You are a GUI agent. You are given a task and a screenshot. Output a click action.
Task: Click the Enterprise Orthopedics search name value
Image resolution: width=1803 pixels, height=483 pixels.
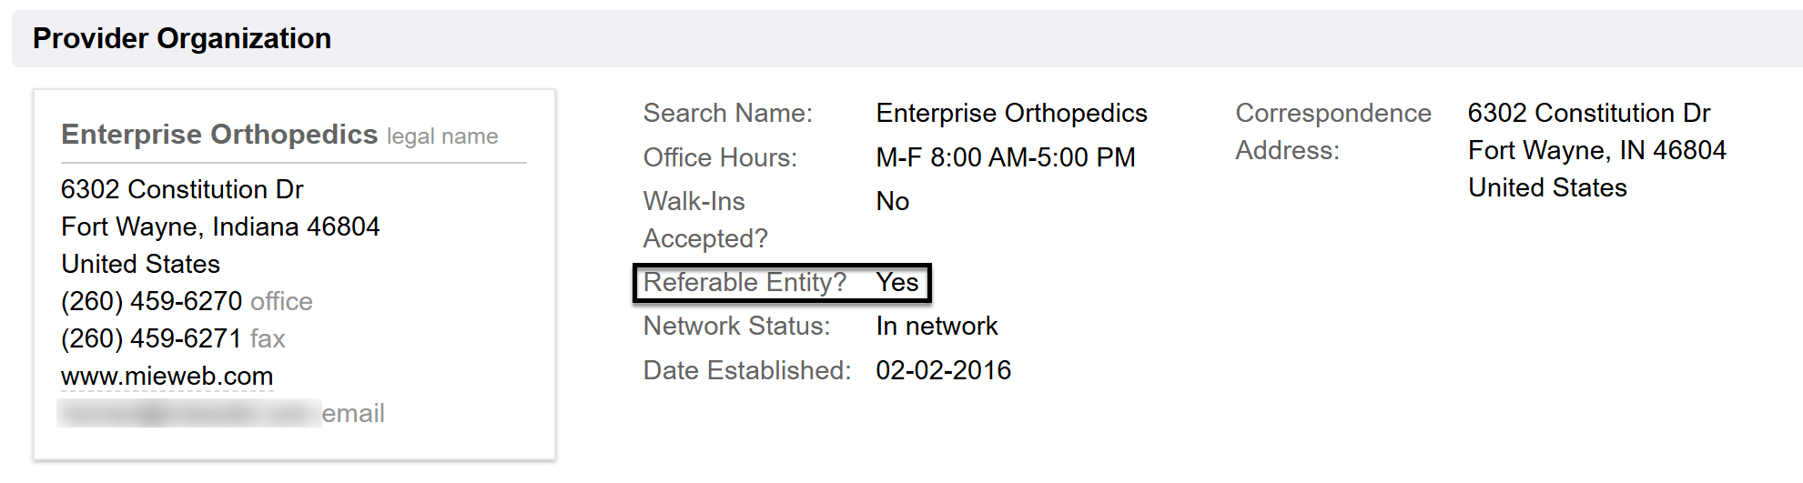click(1011, 113)
